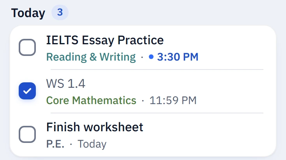Viewport: 286px width, 160px height.
Task: Click the separator dot before 11:59 PM
Action: coord(143,101)
